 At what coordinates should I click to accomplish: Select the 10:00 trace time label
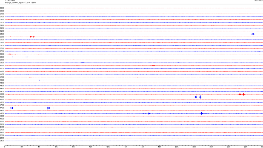click(2, 66)
